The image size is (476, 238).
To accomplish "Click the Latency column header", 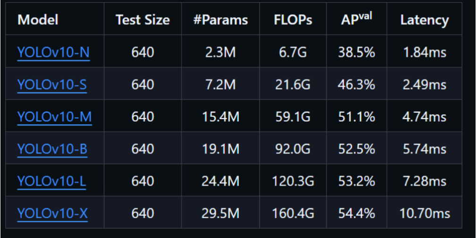I will (424, 20).
